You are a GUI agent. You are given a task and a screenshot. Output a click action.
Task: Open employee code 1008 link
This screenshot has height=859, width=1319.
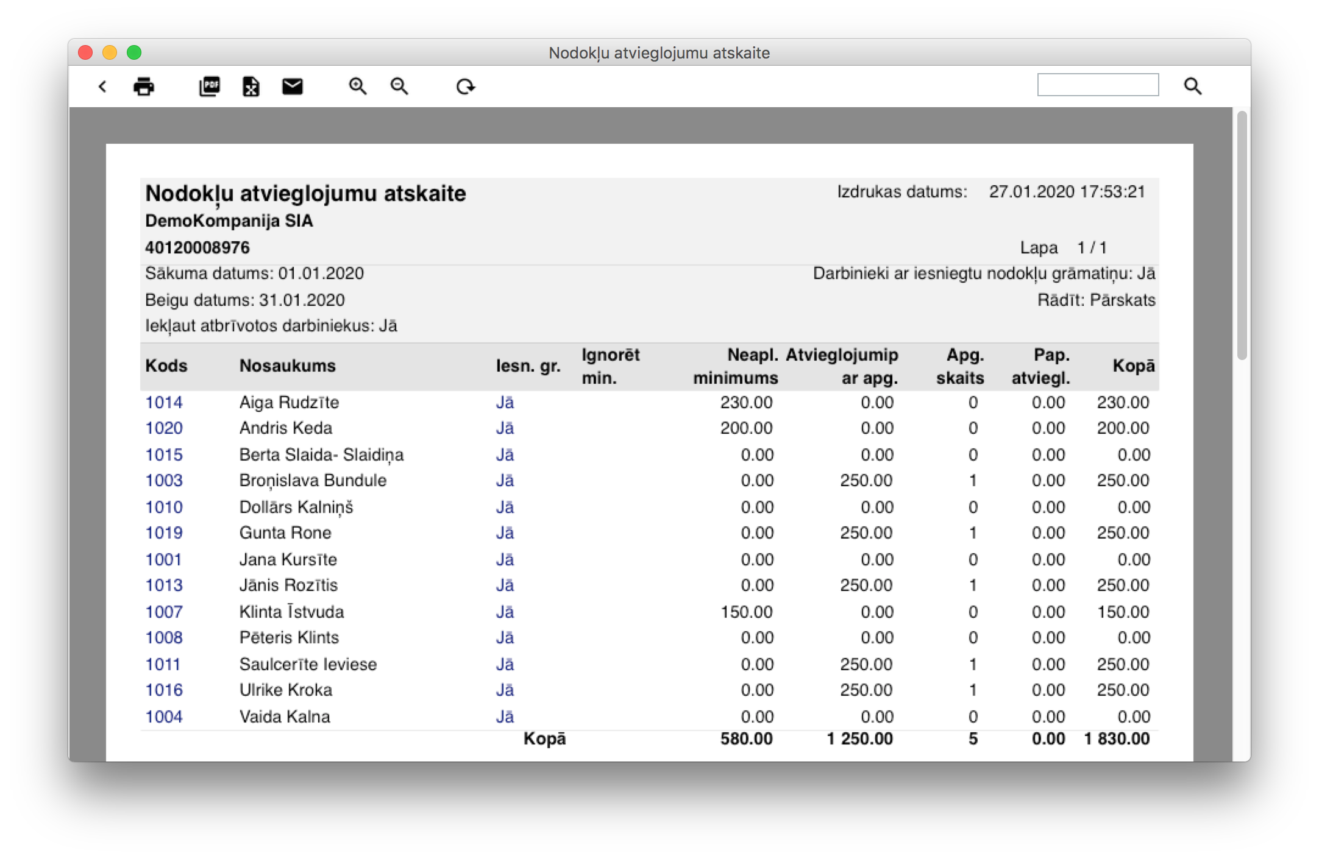click(x=163, y=638)
